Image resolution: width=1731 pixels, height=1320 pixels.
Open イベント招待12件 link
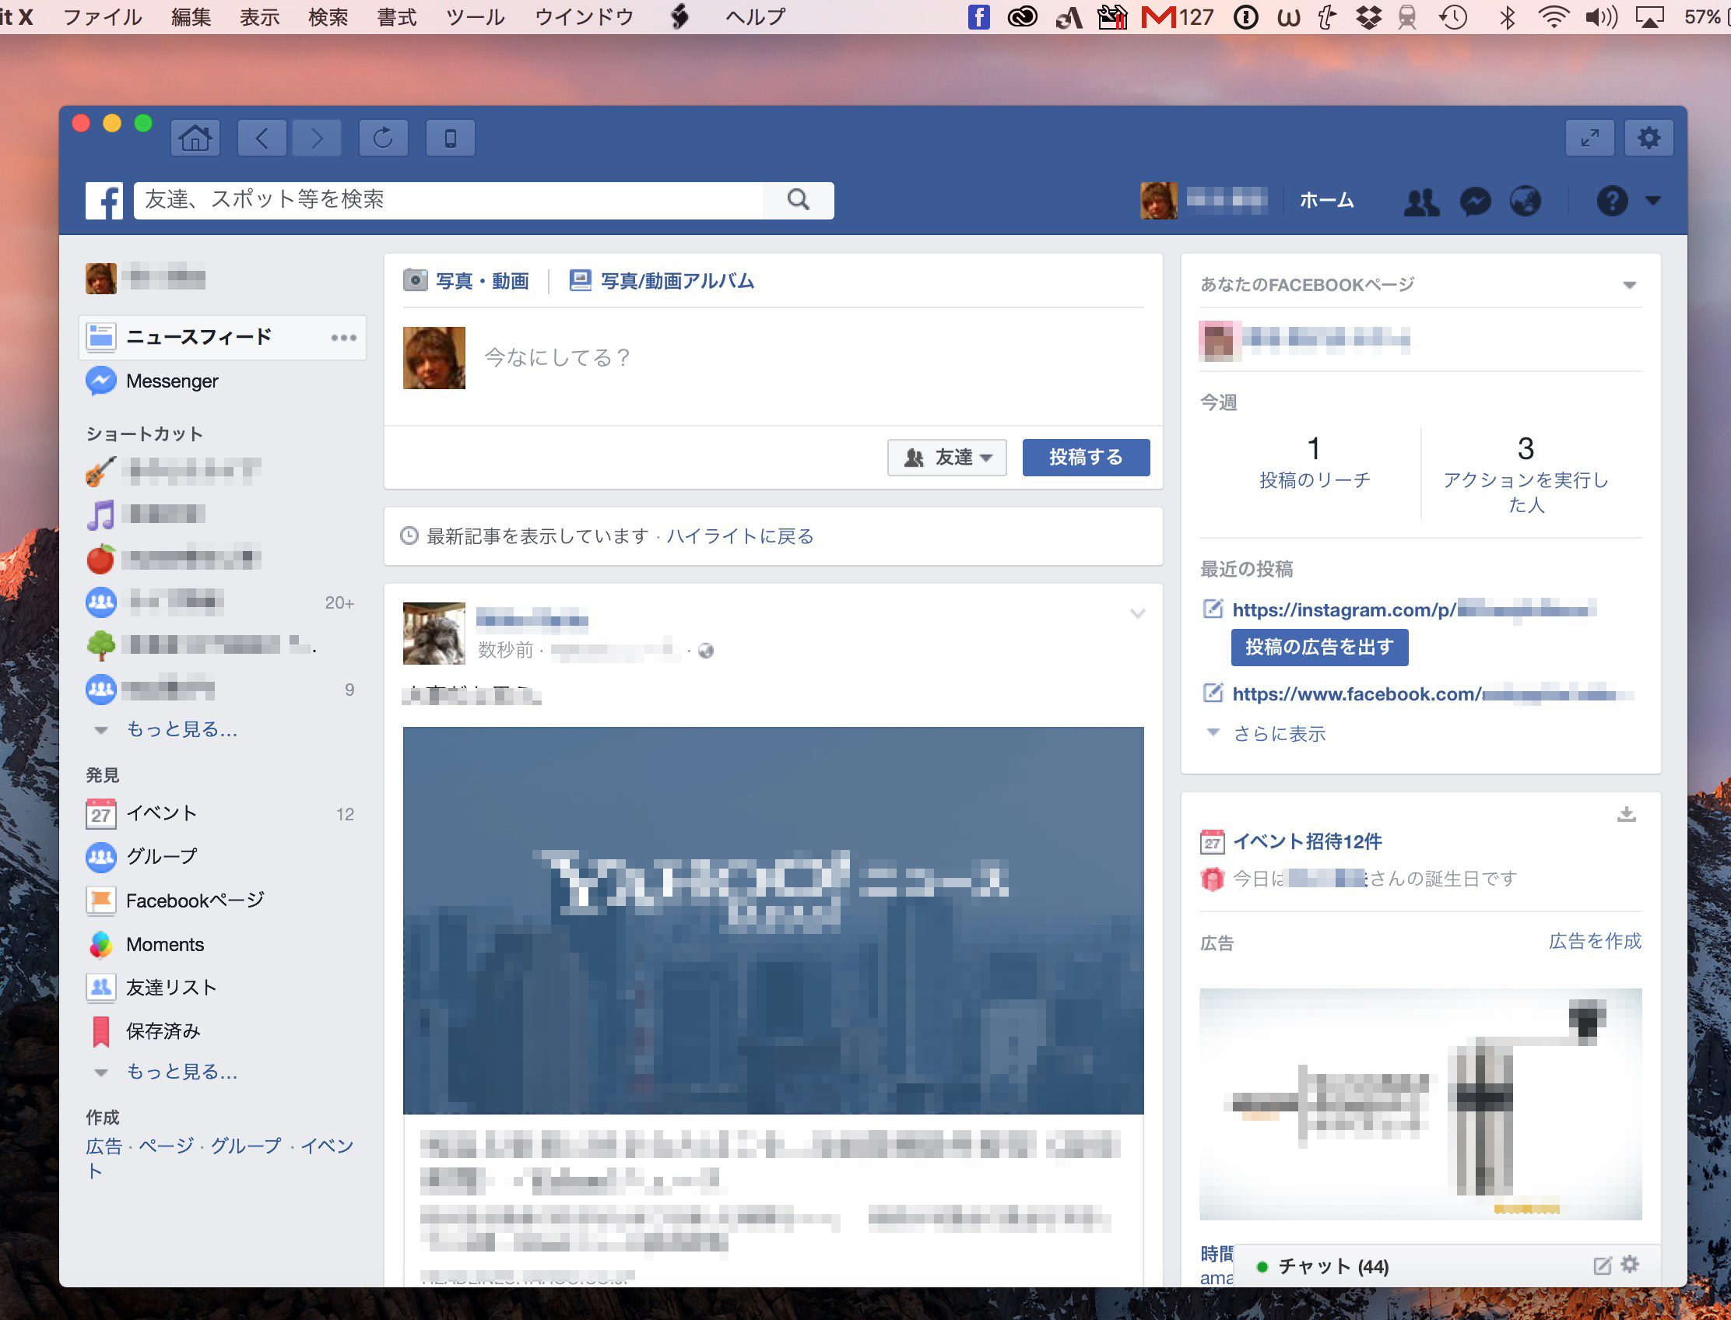(1307, 841)
